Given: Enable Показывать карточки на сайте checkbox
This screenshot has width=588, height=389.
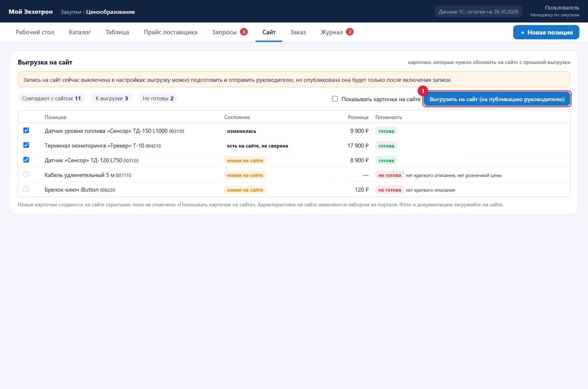Looking at the screenshot, I should [335, 99].
